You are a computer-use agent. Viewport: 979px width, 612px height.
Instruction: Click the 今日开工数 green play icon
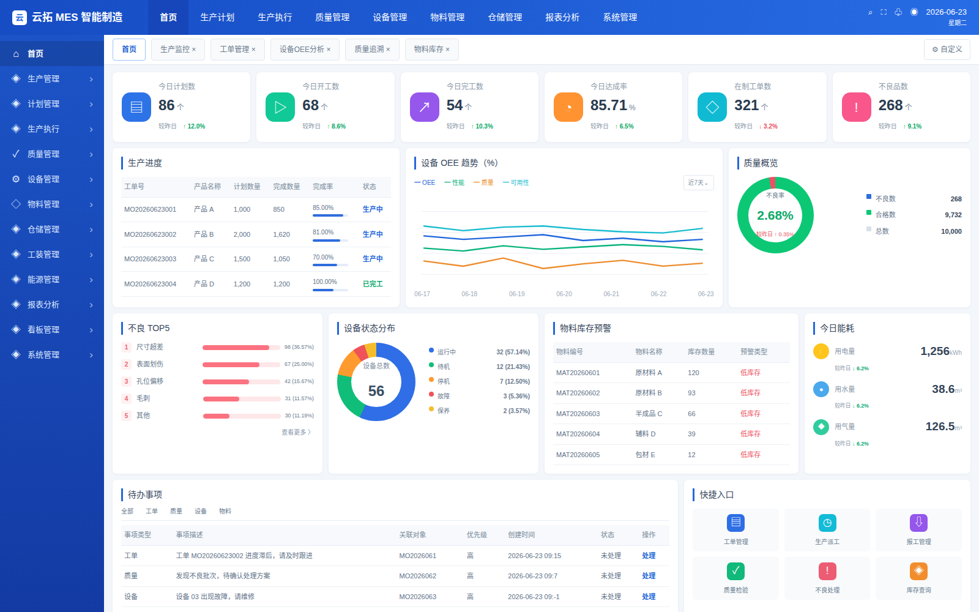[280, 107]
